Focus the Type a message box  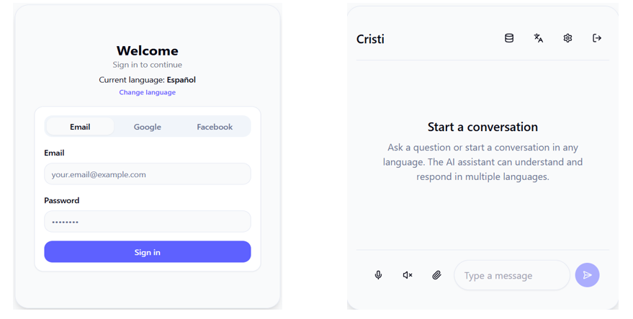click(x=511, y=275)
